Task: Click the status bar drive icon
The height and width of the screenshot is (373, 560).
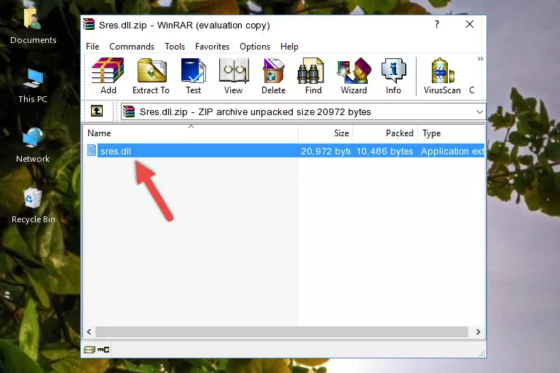Action: (x=90, y=350)
